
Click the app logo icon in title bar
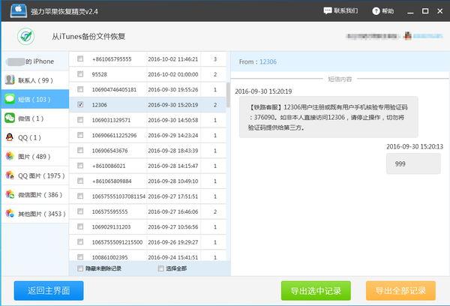pos(19,11)
